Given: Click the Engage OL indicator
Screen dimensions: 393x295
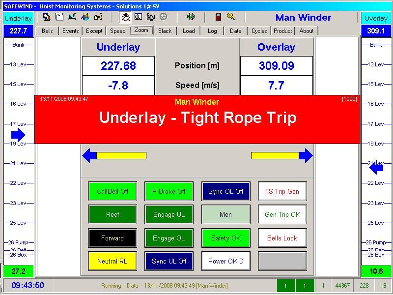Looking at the screenshot, I should pos(169,238).
